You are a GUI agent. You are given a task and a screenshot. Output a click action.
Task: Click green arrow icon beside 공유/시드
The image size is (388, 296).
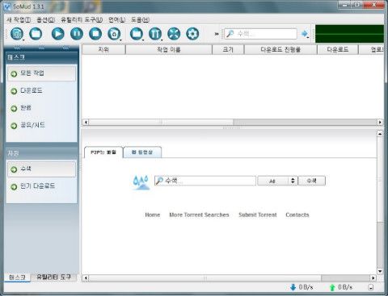coord(14,126)
